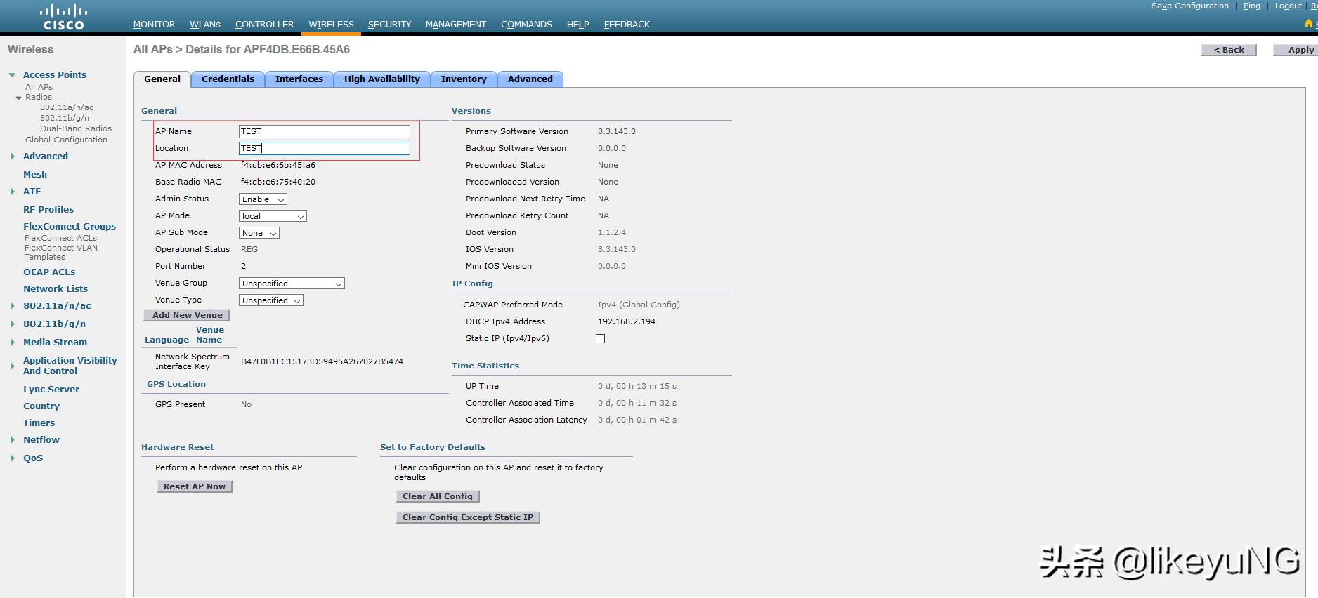1318x598 pixels.
Task: Open 802.11a/n/ac under Radios
Action: (x=67, y=107)
